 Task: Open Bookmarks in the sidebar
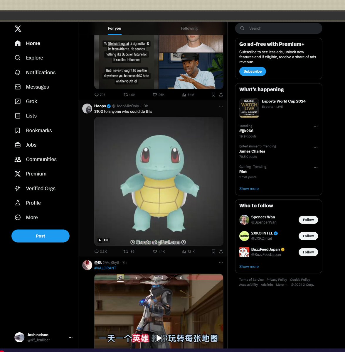(x=33, y=131)
